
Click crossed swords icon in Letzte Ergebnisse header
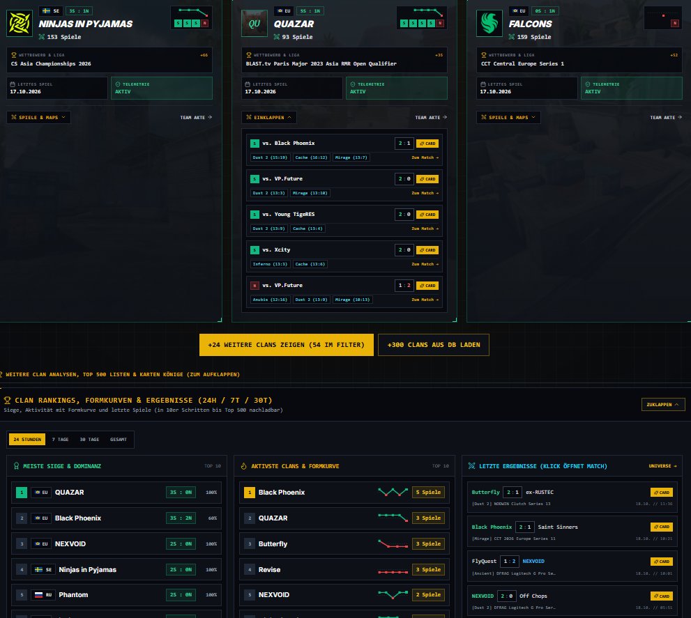(x=471, y=465)
